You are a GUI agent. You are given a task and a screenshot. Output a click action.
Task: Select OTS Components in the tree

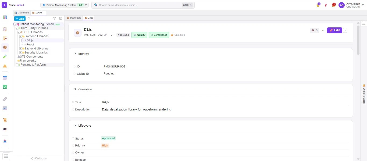point(31,57)
